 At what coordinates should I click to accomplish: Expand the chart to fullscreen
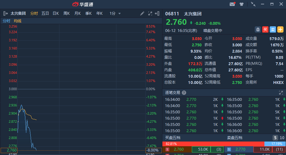coord(150,13)
